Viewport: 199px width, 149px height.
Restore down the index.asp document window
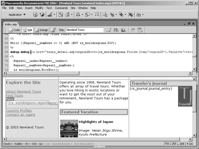tap(189, 24)
